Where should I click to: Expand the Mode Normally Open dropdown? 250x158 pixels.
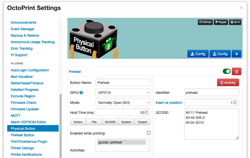[123, 103]
